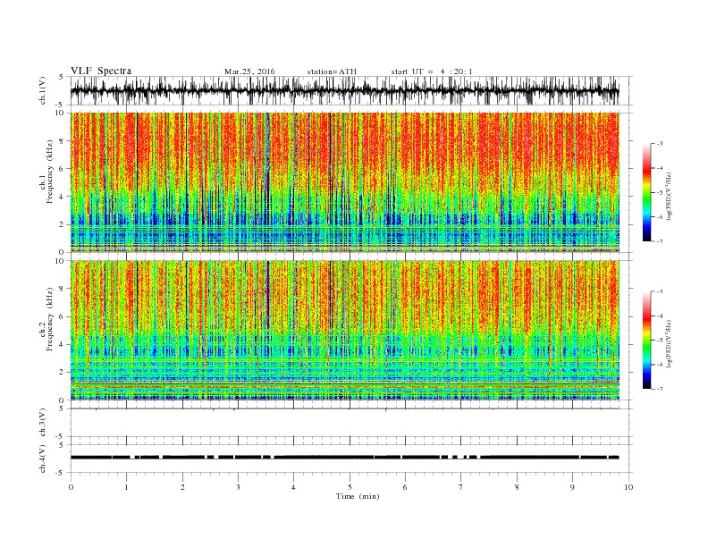The width and height of the screenshot is (708, 547).
Task: Click the ch.1 spectrogram plot area
Action: tap(345, 182)
